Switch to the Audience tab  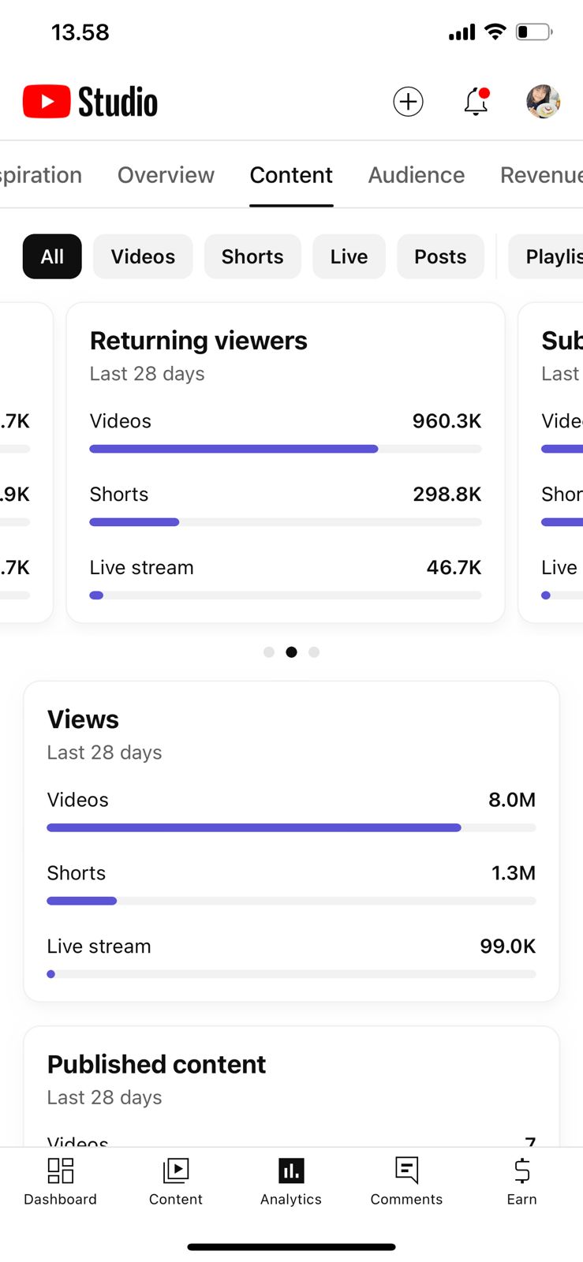tap(417, 175)
